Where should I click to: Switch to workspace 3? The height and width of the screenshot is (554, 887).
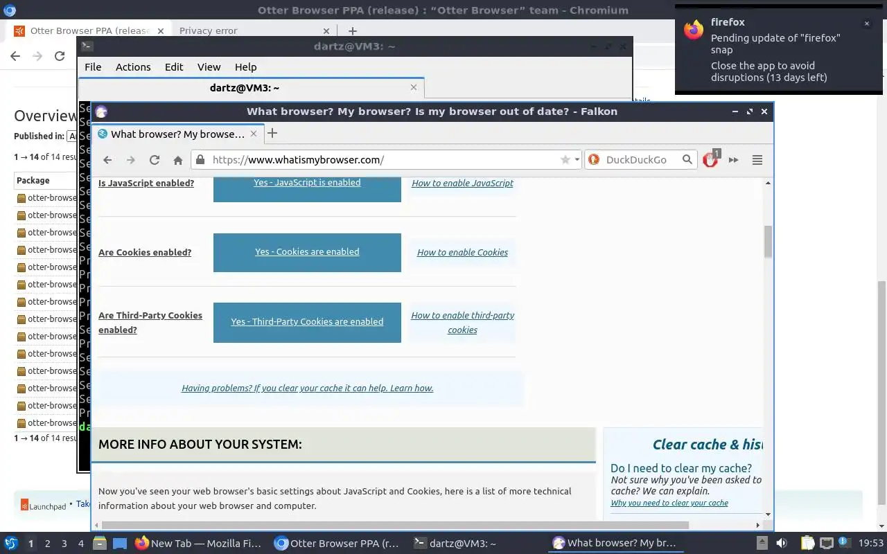point(64,544)
